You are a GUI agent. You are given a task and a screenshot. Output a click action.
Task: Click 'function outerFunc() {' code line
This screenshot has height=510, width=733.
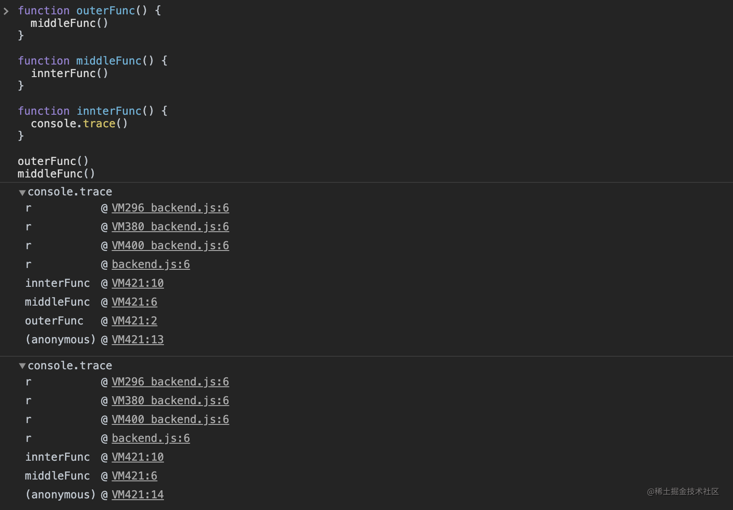click(90, 10)
